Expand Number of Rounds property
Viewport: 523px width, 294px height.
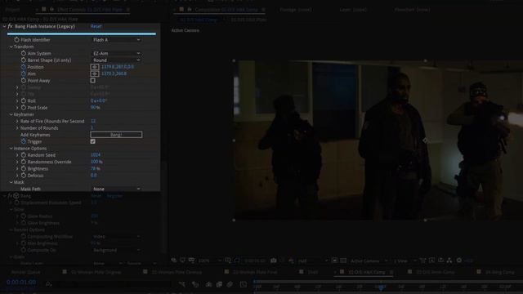pos(17,128)
